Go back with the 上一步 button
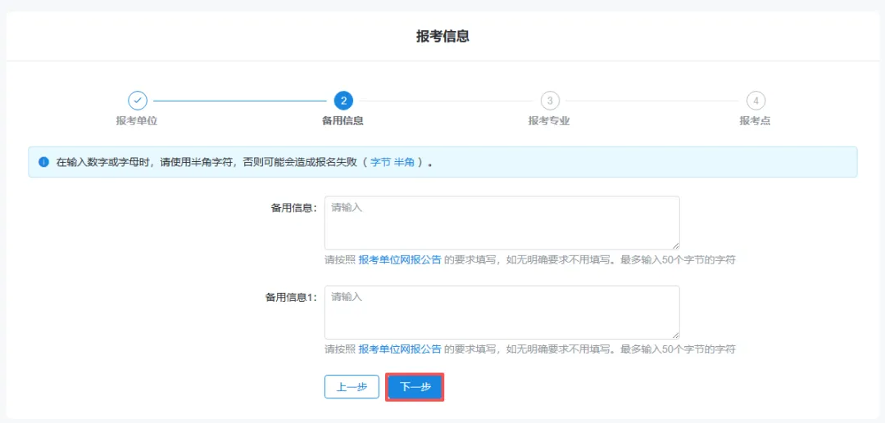The image size is (885, 423). [352, 387]
